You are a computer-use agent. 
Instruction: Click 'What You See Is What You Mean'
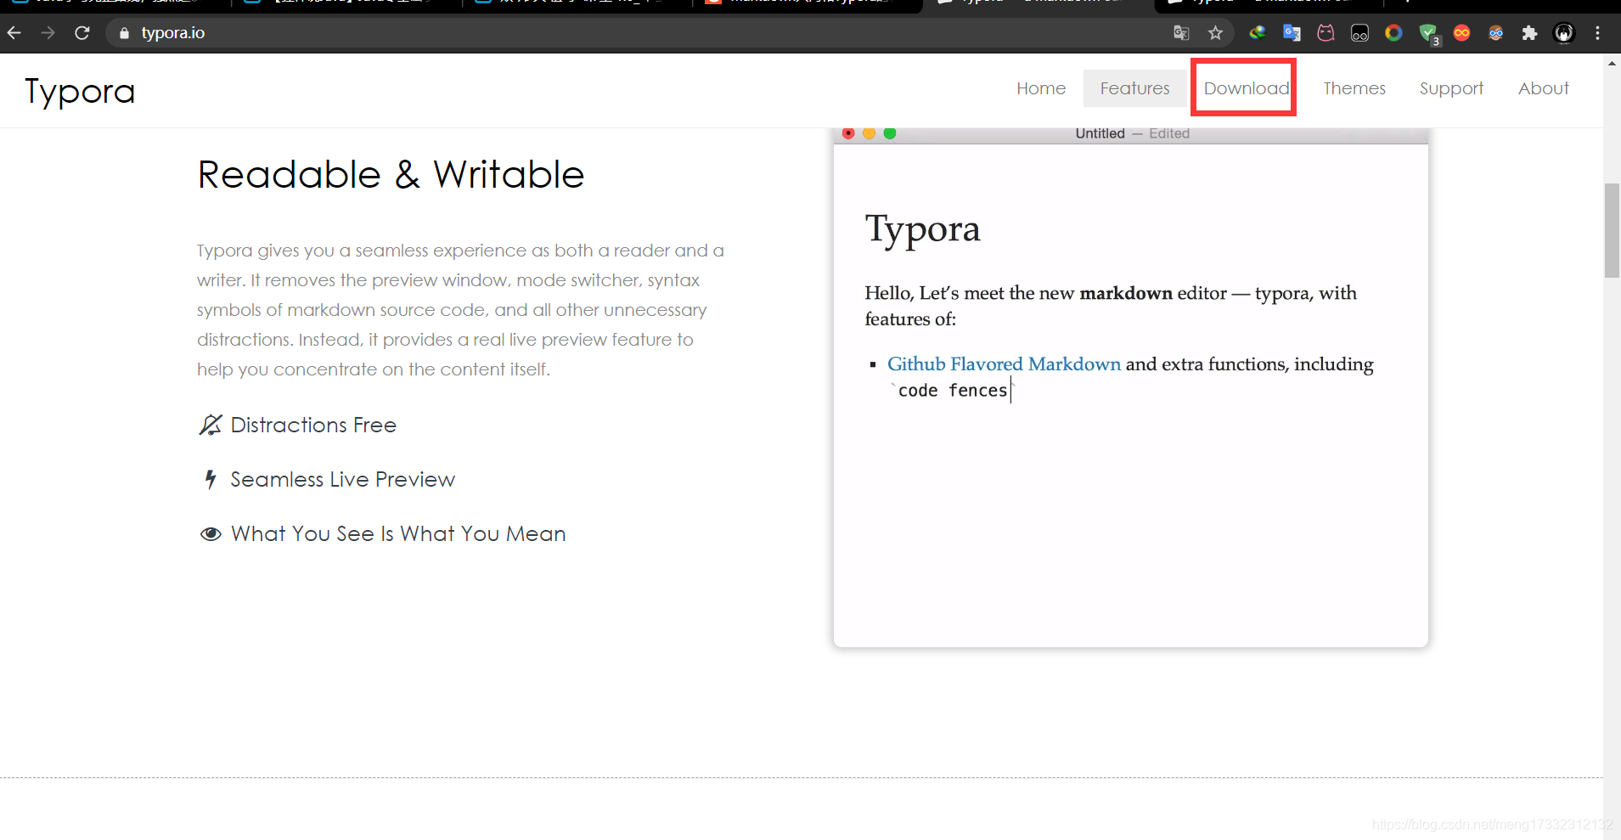[x=398, y=534]
